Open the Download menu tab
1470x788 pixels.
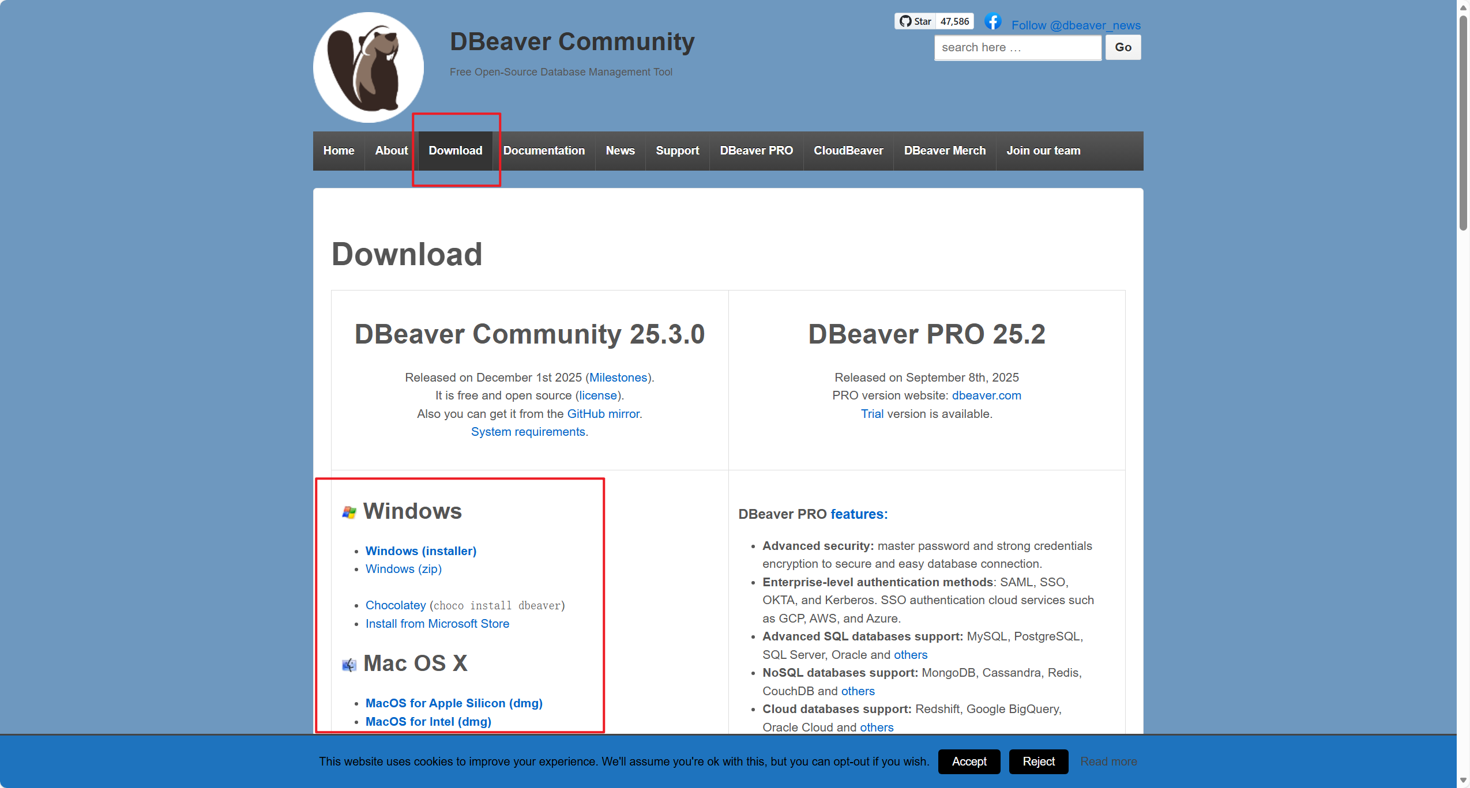(x=455, y=150)
